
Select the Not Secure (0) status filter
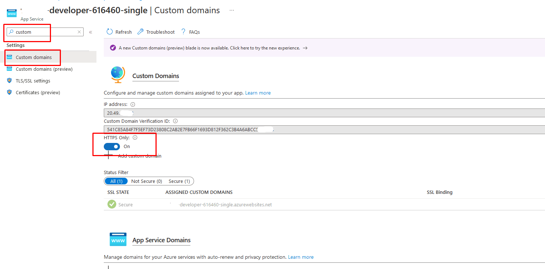pyautogui.click(x=147, y=181)
